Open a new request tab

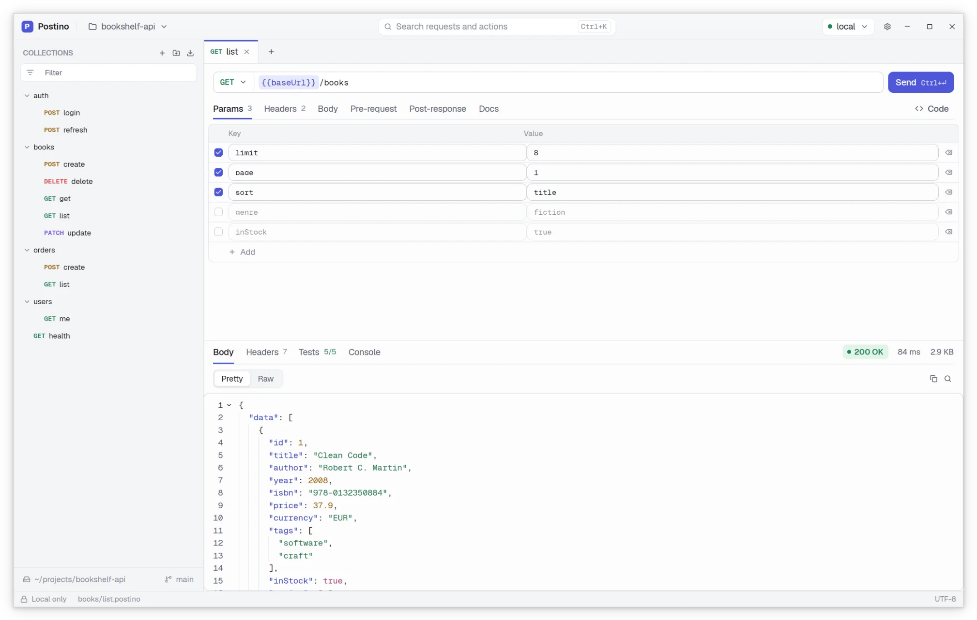click(271, 52)
